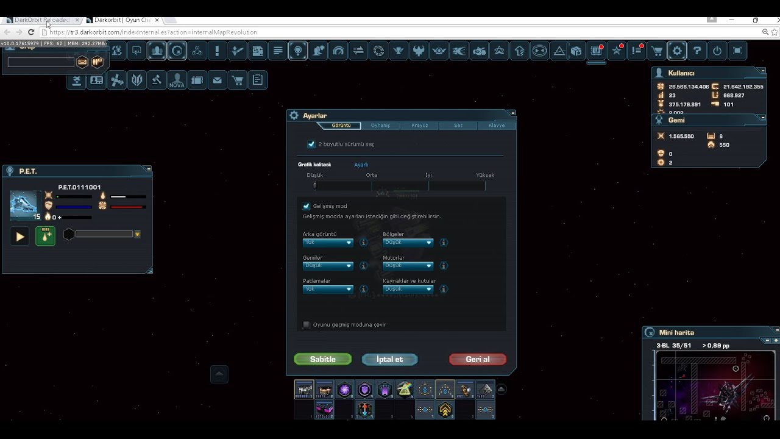
Task: Open the shopping cart icon in top toolbar
Action: tap(657, 51)
